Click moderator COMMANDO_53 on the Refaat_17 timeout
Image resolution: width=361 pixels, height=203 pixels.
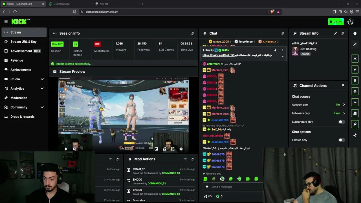click(x=171, y=173)
